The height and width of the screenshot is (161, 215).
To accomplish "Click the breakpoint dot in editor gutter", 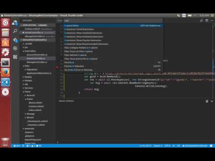I will click(57, 67).
